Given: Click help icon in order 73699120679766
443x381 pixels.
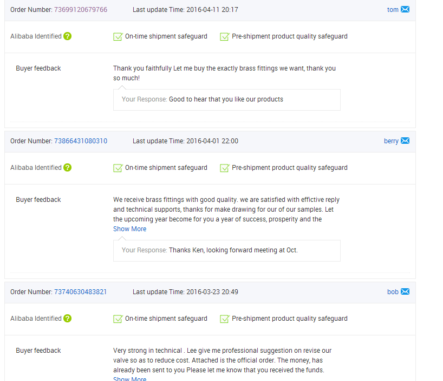Looking at the screenshot, I should [x=67, y=36].
